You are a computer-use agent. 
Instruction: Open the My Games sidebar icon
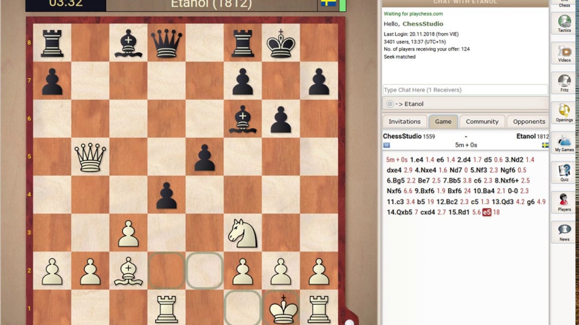(564, 143)
